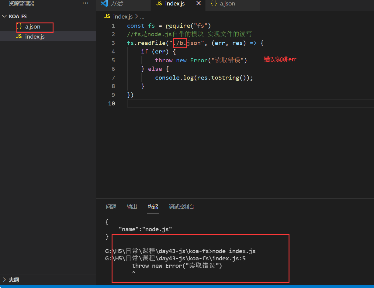Click index.js breadcrumb item
This screenshot has width=374, height=288.
[x=123, y=16]
